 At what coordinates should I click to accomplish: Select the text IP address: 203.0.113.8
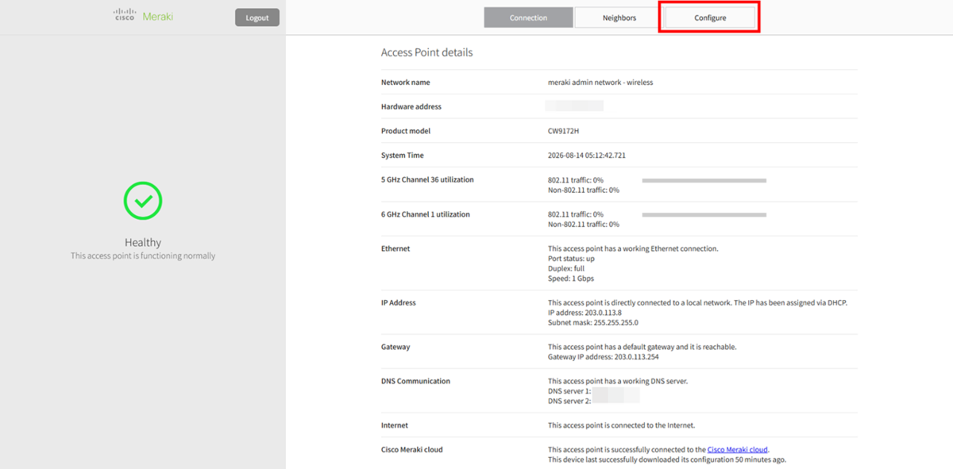pyautogui.click(x=585, y=313)
